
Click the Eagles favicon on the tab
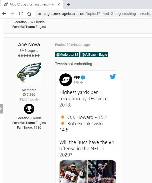click(6, 4)
